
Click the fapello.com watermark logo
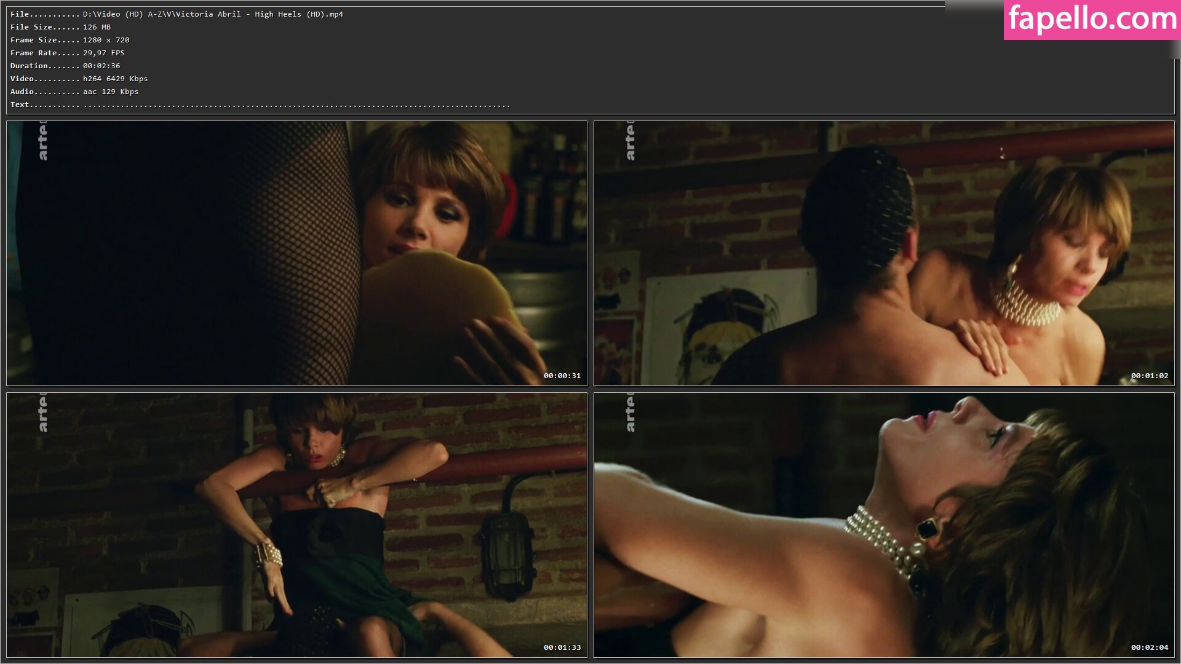[1092, 20]
